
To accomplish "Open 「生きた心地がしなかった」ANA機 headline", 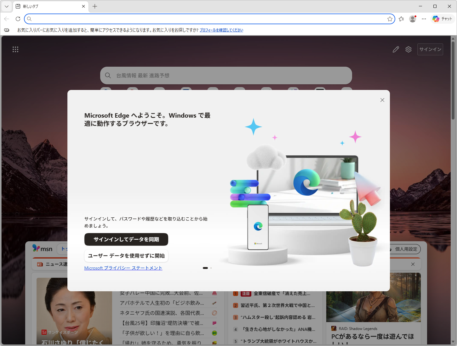I will coord(278,329).
